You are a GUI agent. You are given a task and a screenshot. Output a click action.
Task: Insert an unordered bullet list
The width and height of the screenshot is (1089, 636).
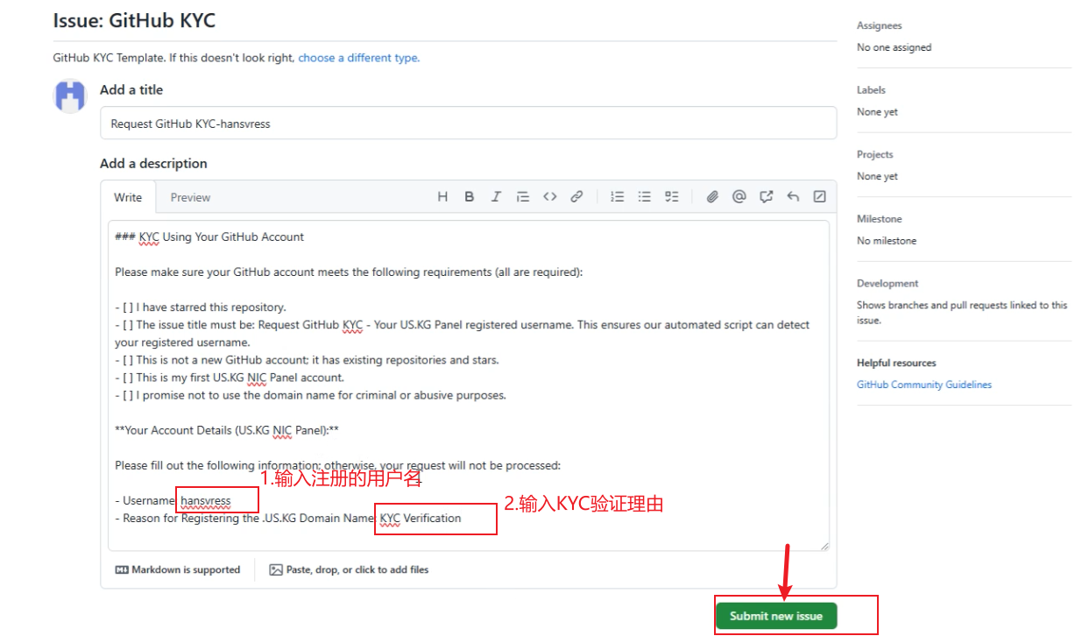click(x=644, y=197)
